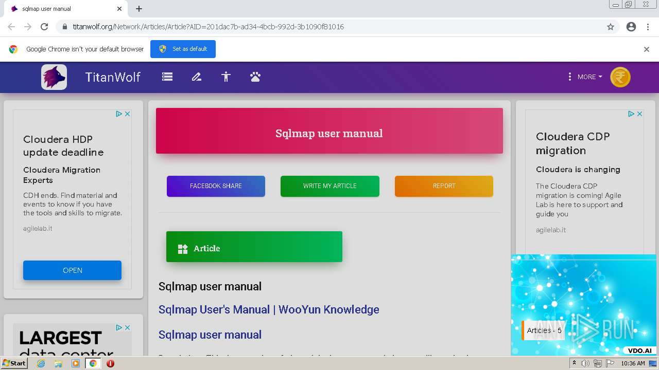The image size is (659, 370).
Task: Click the agilelab.it text in right ad
Action: [551, 230]
